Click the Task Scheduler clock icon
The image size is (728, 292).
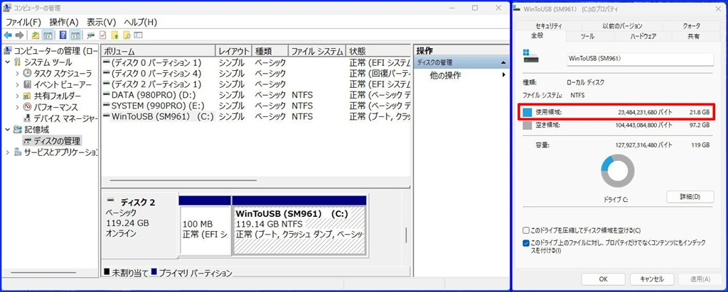[28, 73]
